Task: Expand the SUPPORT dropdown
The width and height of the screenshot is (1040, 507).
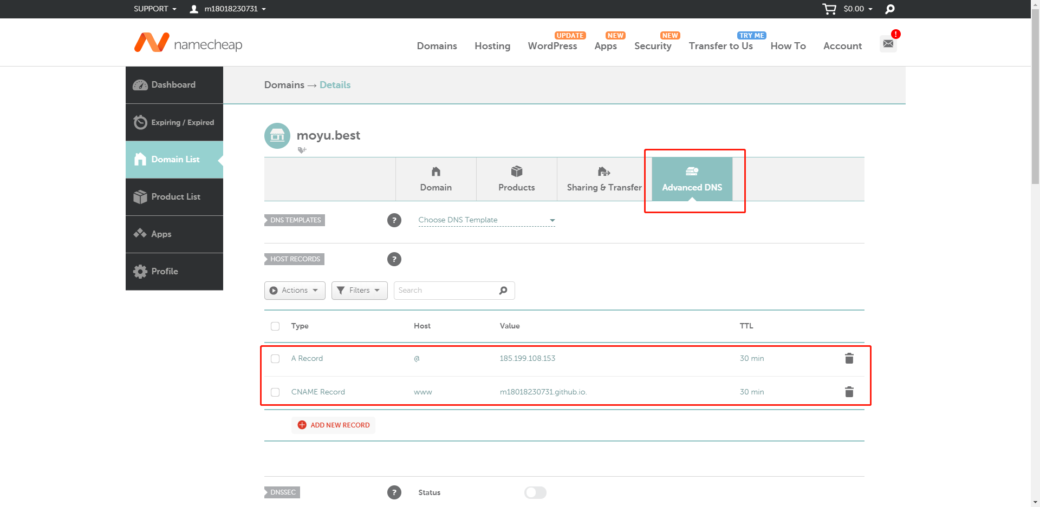Action: pos(155,9)
